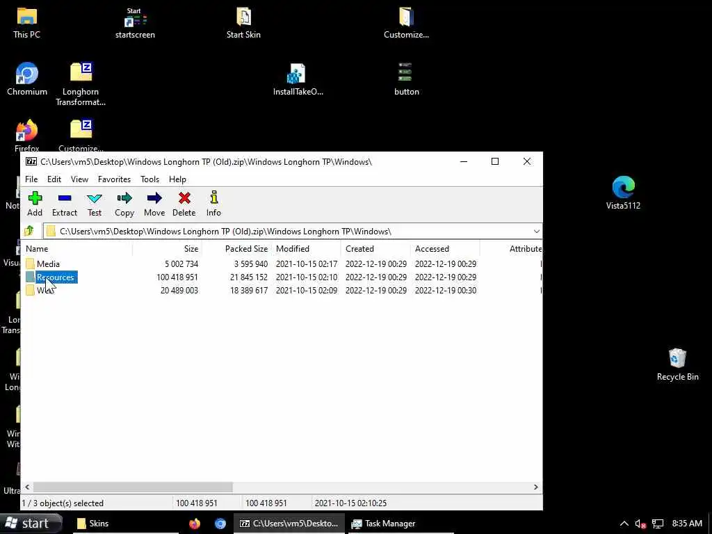The image size is (712, 534).
Task: Click the 8:35 AM taskbar clock
Action: click(x=687, y=524)
